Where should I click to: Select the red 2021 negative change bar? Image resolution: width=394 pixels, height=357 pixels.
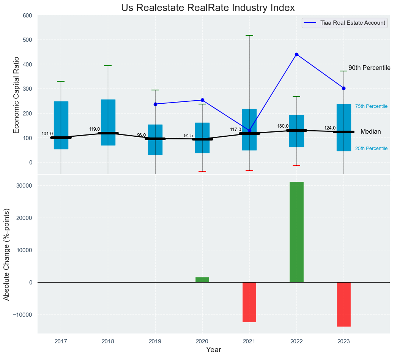(249, 302)
